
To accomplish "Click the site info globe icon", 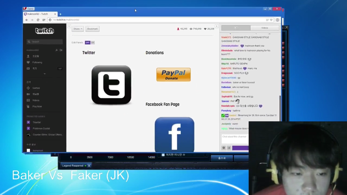I will pos(50,20).
